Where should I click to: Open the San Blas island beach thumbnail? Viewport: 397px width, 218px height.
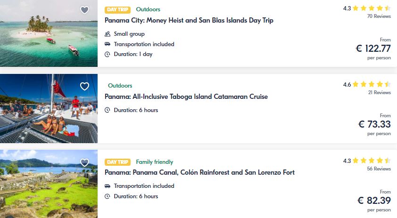point(49,33)
